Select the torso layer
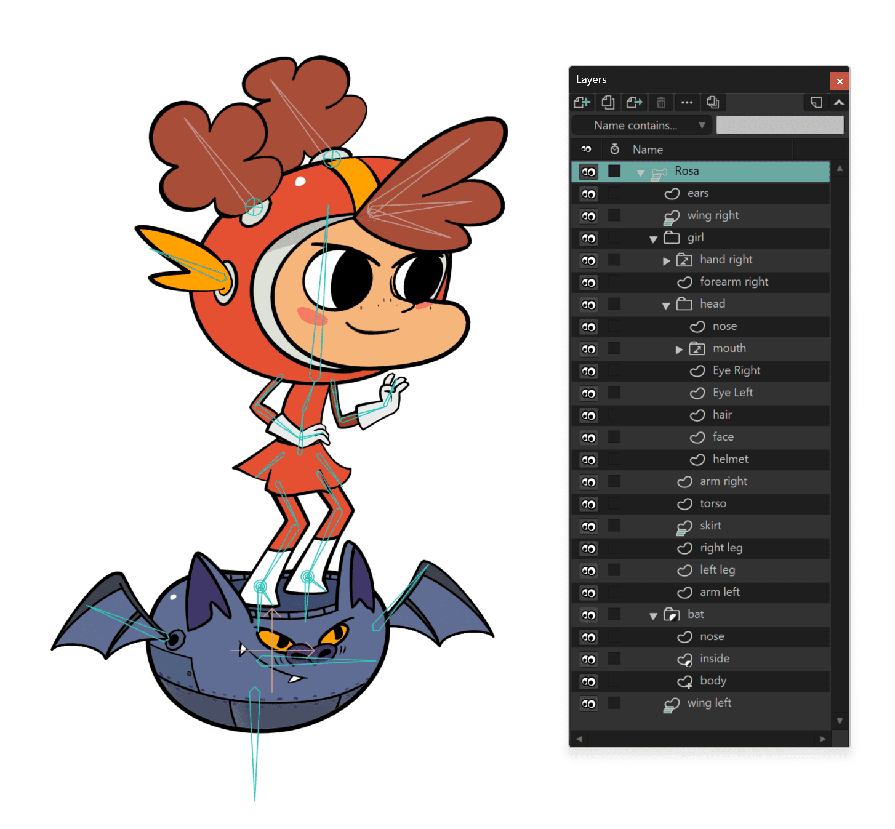 point(714,503)
